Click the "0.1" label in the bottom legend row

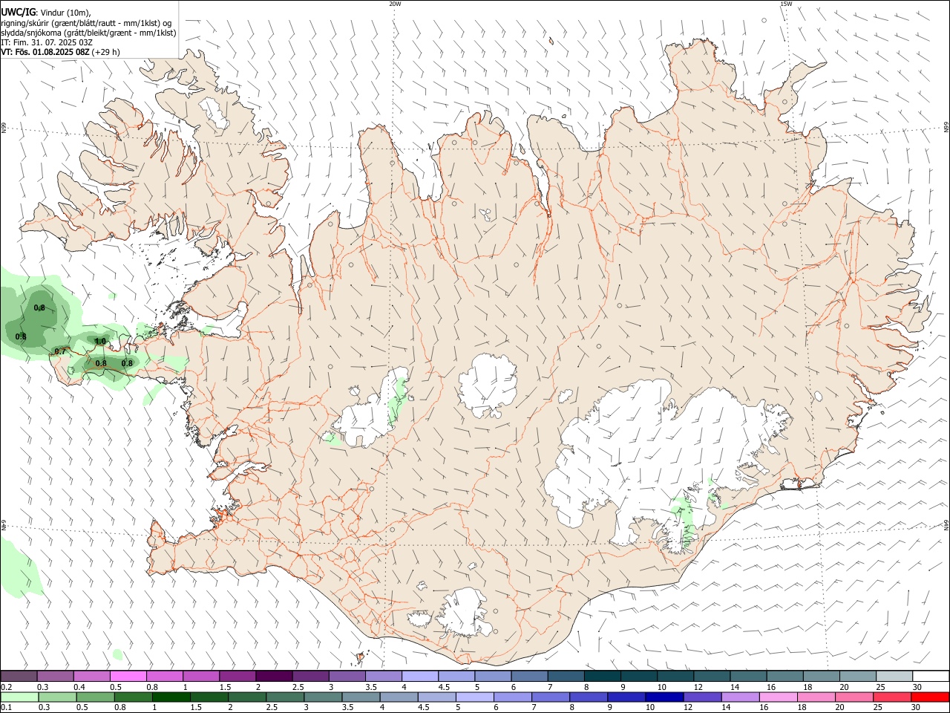coord(7,707)
